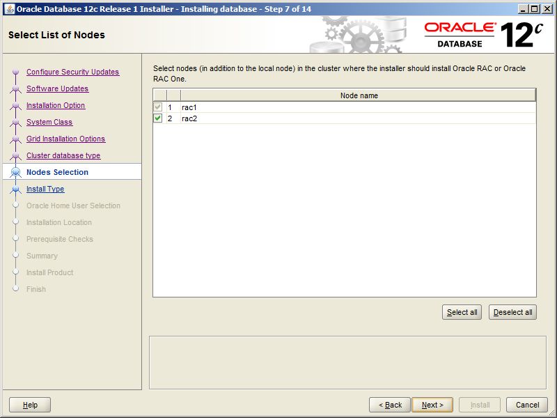Click the Java icon in title bar
Screen dimensions: 557x418
[x=10, y=9]
